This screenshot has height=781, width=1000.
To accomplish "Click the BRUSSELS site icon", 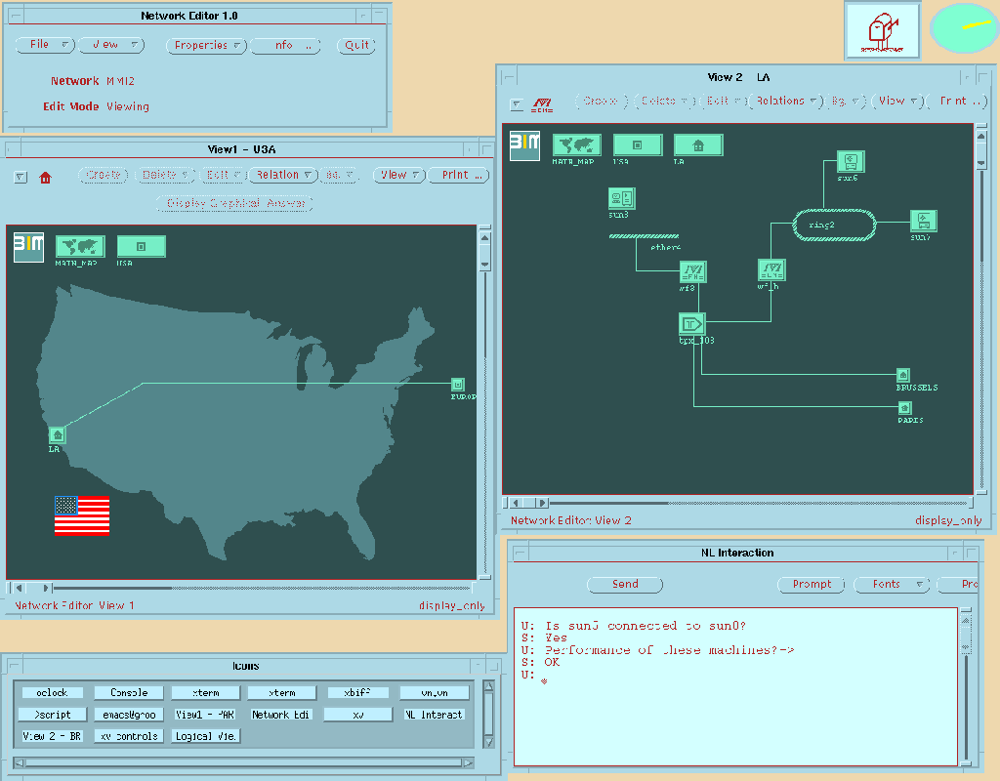I will pos(903,374).
